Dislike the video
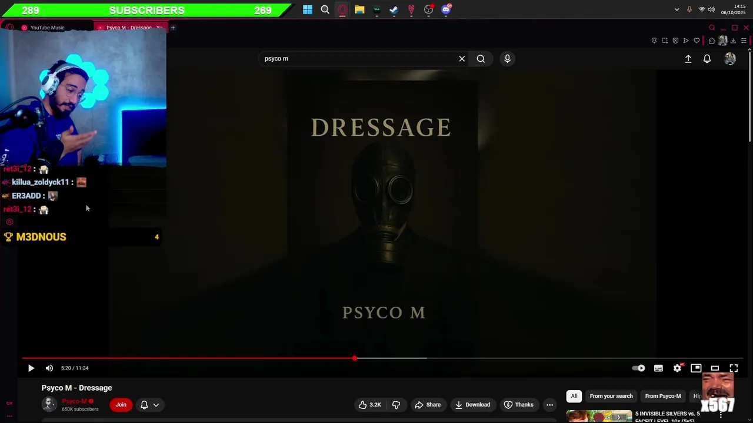Screen dimensions: 753x423 point(397,404)
